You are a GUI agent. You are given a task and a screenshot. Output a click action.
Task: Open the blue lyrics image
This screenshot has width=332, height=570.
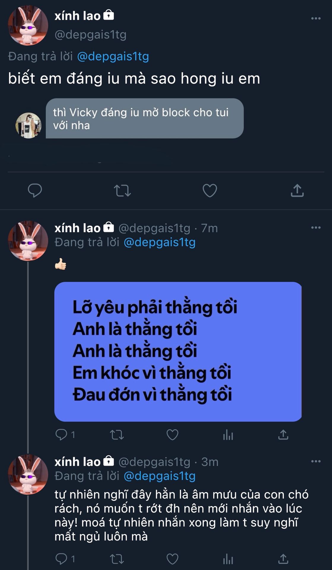[178, 351]
